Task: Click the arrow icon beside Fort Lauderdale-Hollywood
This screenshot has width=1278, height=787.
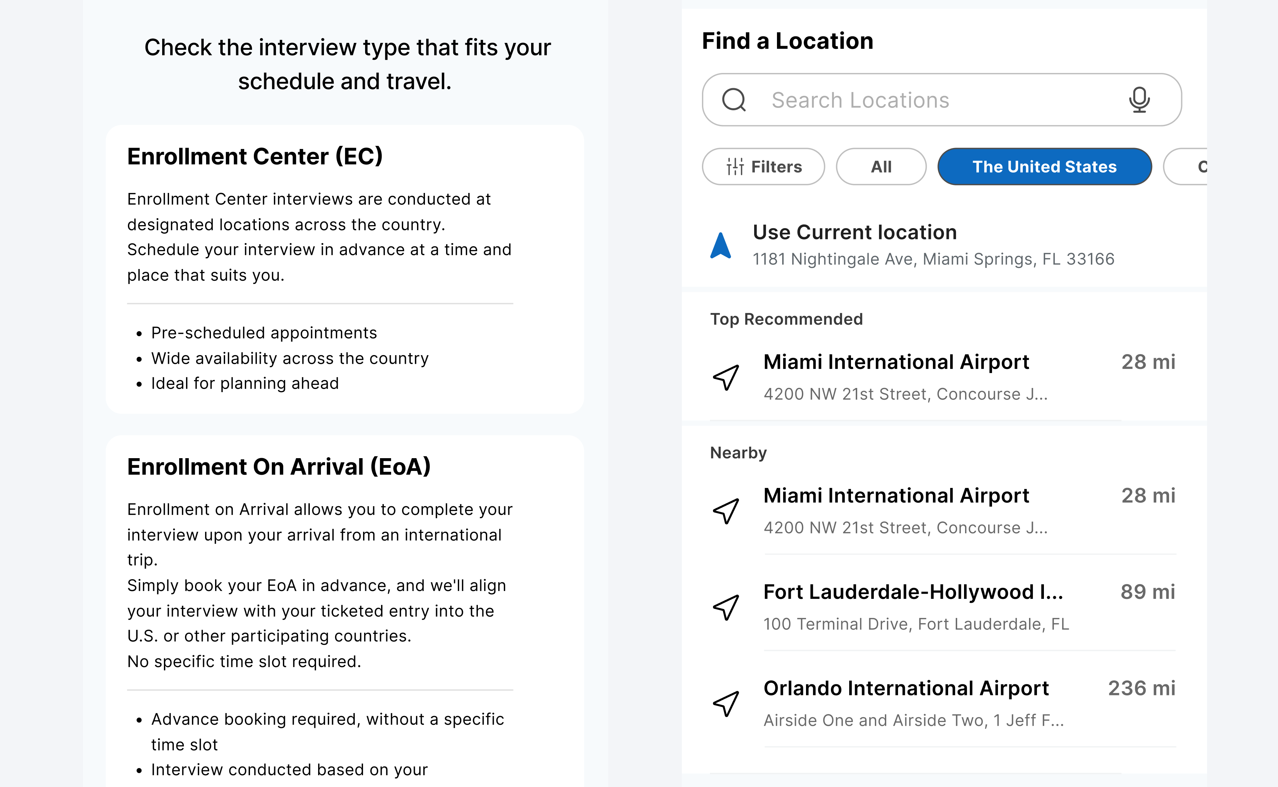Action: pyautogui.click(x=726, y=608)
